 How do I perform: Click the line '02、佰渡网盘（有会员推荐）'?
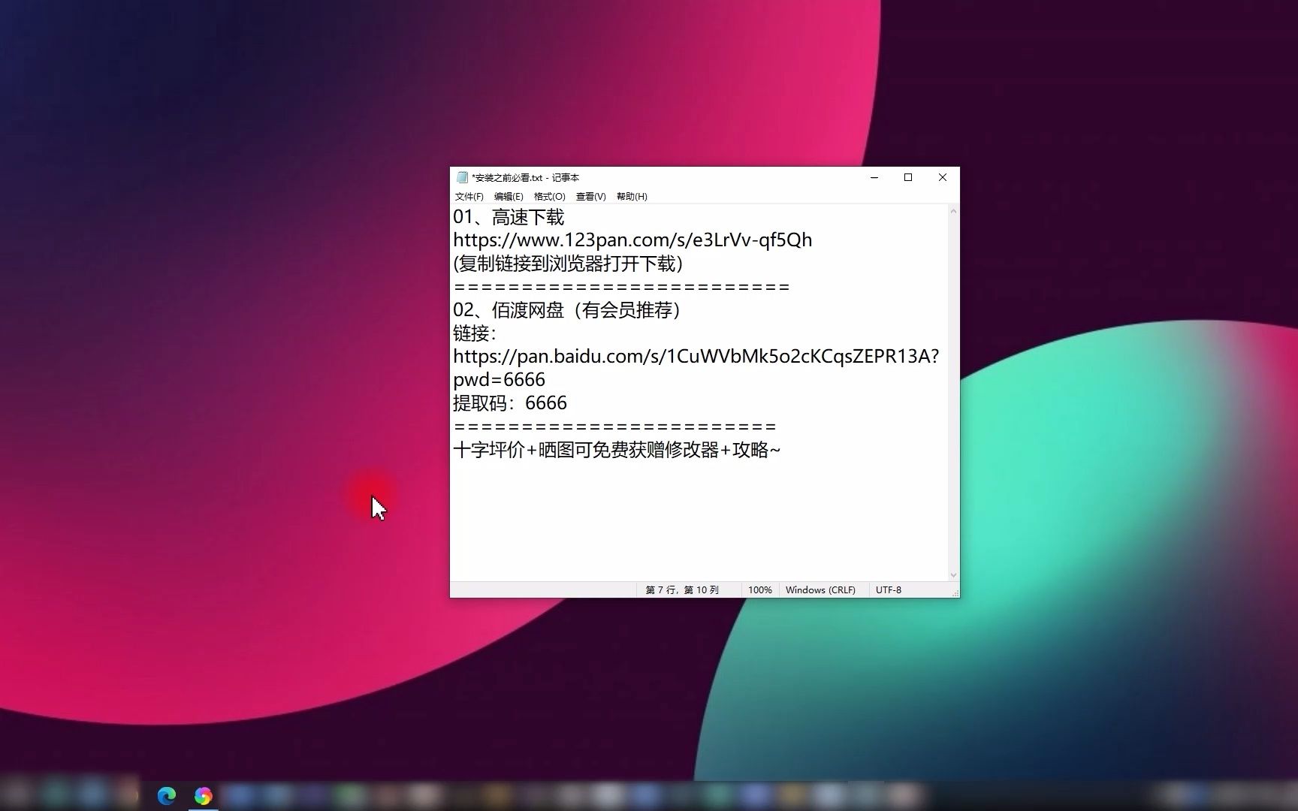coord(567,310)
